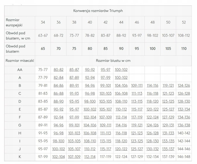Click the Konwersja rozmiarów Triumph title
The height and width of the screenshot is (164, 197).
(x=100, y=11)
